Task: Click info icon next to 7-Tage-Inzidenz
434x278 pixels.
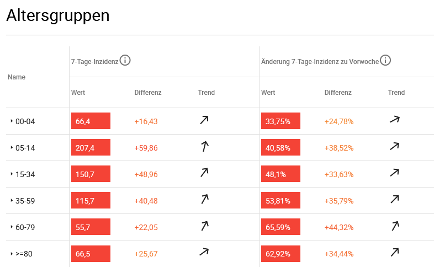Action: coord(125,60)
